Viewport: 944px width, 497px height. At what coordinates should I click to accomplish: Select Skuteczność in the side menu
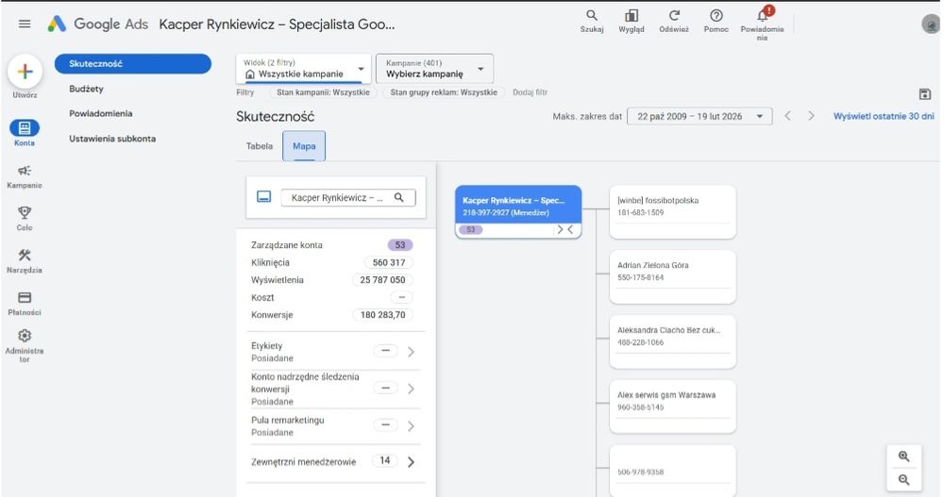[133, 64]
